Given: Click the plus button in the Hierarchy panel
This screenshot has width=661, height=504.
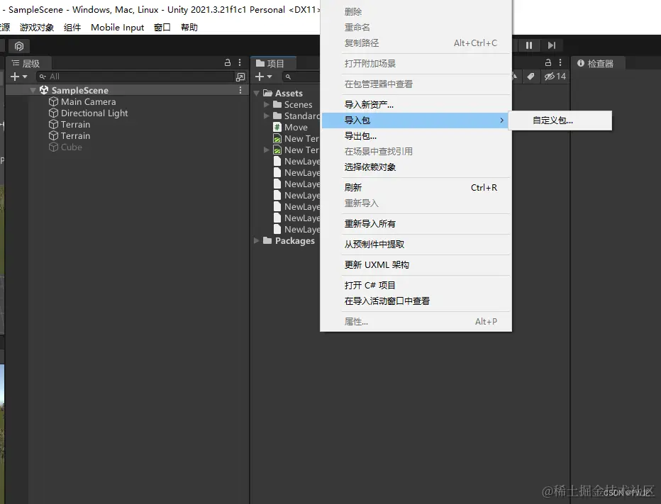Looking at the screenshot, I should [14, 77].
